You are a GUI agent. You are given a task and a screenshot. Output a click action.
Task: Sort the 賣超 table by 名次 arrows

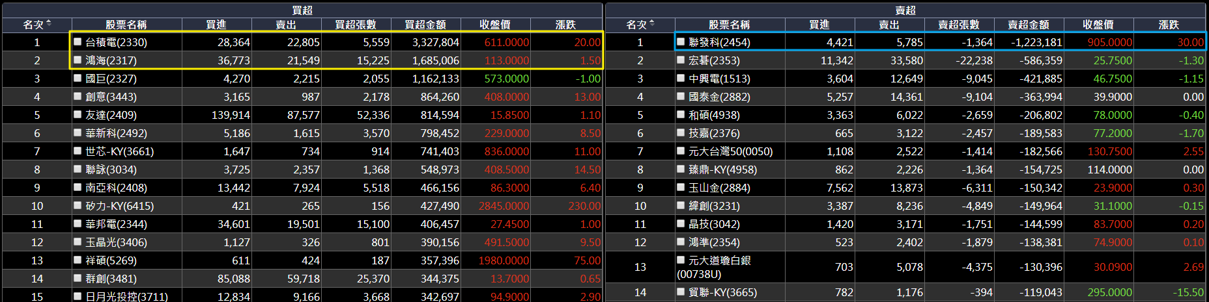pos(652,24)
